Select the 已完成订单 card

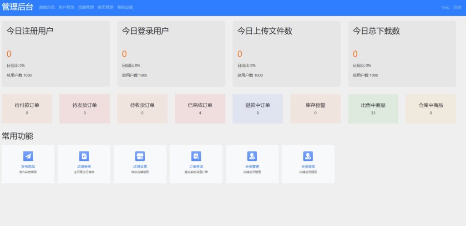coord(200,109)
